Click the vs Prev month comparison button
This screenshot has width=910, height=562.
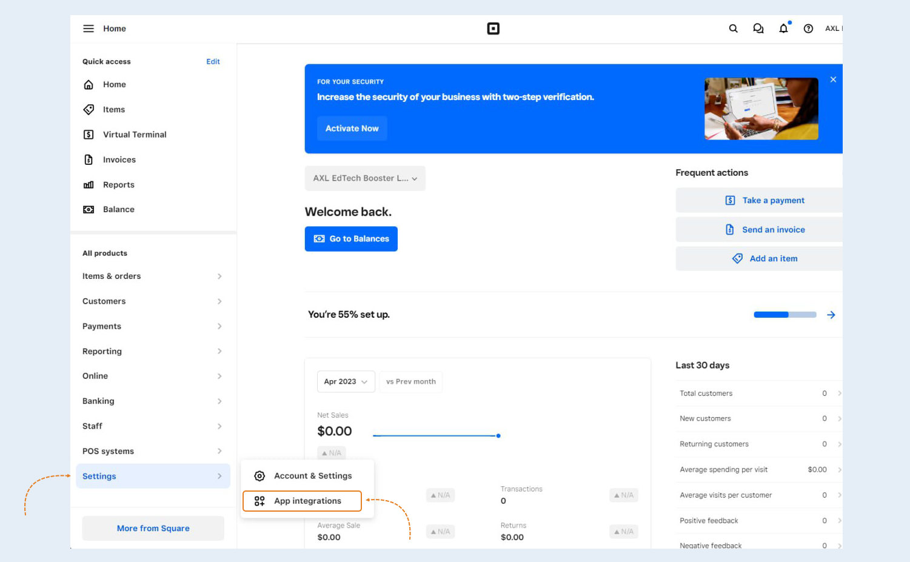point(411,382)
